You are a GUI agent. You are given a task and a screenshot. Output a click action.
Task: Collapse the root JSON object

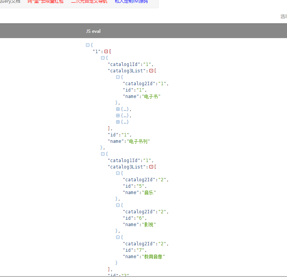(87, 45)
